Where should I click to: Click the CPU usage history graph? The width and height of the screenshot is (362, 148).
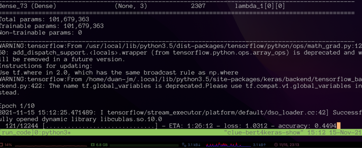(50, 145)
